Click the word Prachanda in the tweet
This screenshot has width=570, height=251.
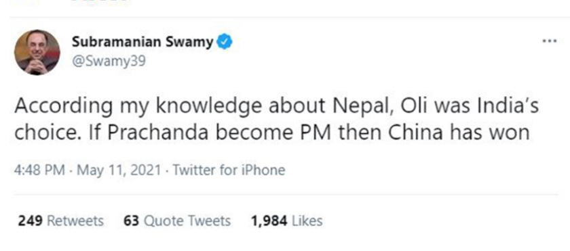157,134
